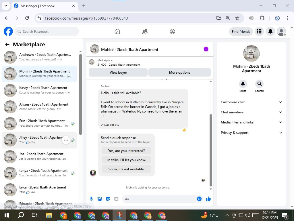Choose a sticker from the sticker icon

pyautogui.click(x=108, y=199)
